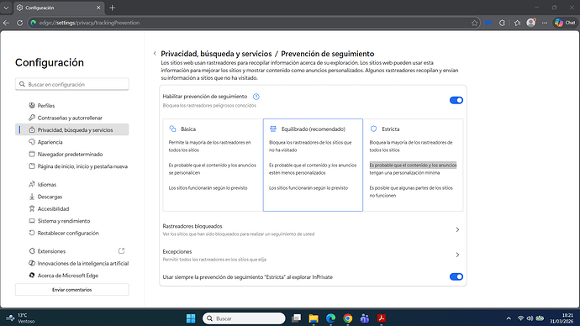Click the favorites star in address bar

click(475, 23)
